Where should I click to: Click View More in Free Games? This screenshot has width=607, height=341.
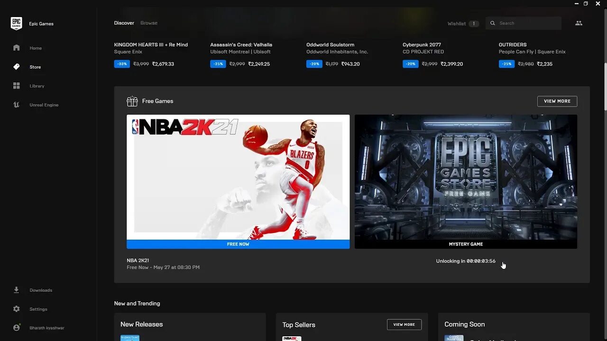pos(557,101)
